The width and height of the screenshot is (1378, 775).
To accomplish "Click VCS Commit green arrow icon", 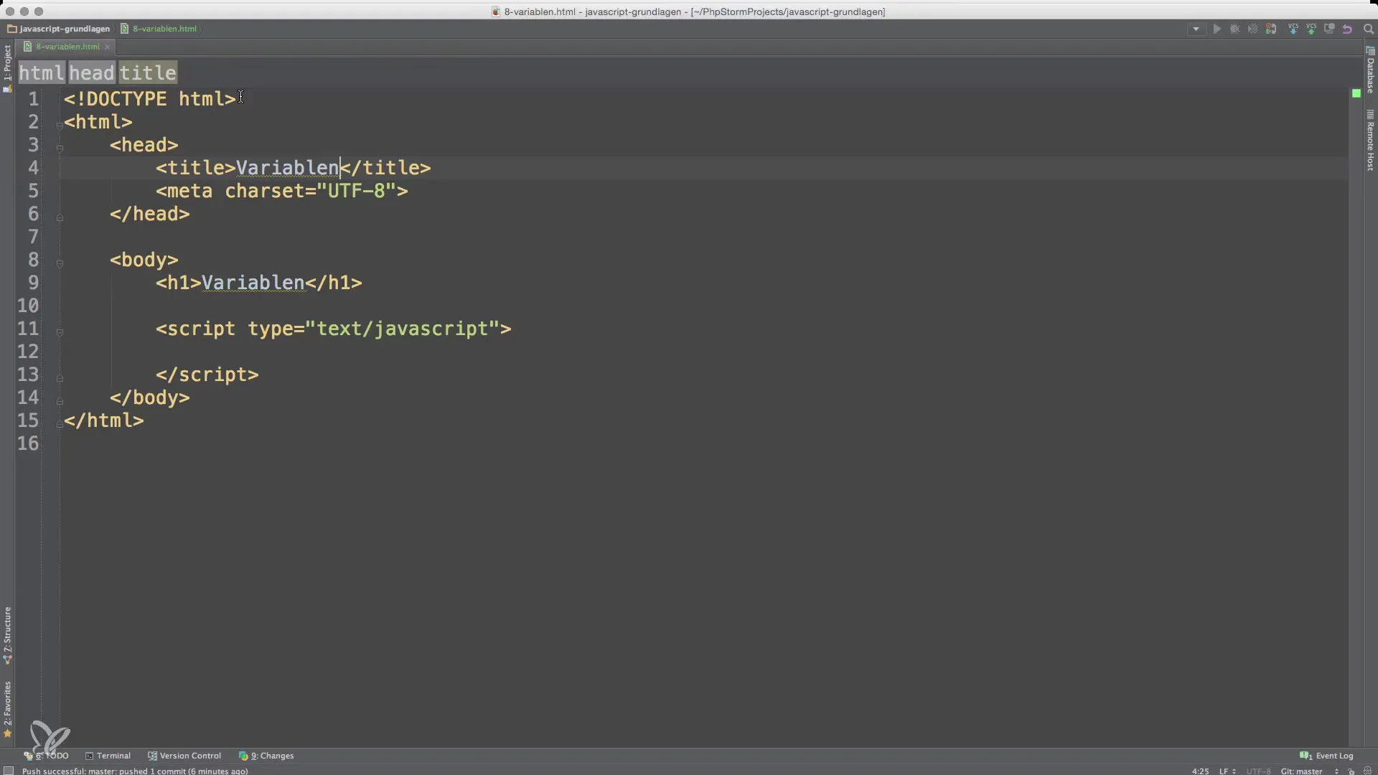I will point(1311,29).
